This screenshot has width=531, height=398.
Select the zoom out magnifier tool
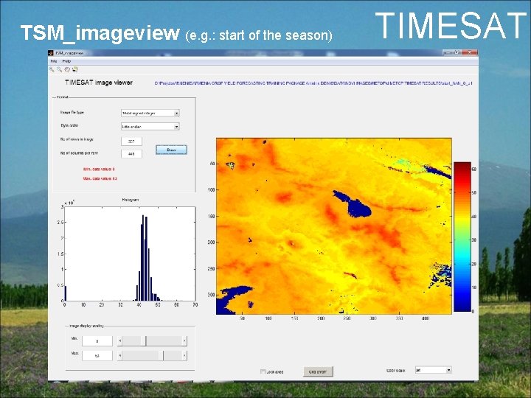(59, 70)
